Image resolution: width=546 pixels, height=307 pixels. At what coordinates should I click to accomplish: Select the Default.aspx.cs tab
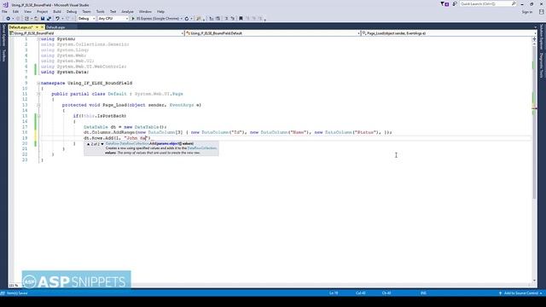tap(20, 27)
